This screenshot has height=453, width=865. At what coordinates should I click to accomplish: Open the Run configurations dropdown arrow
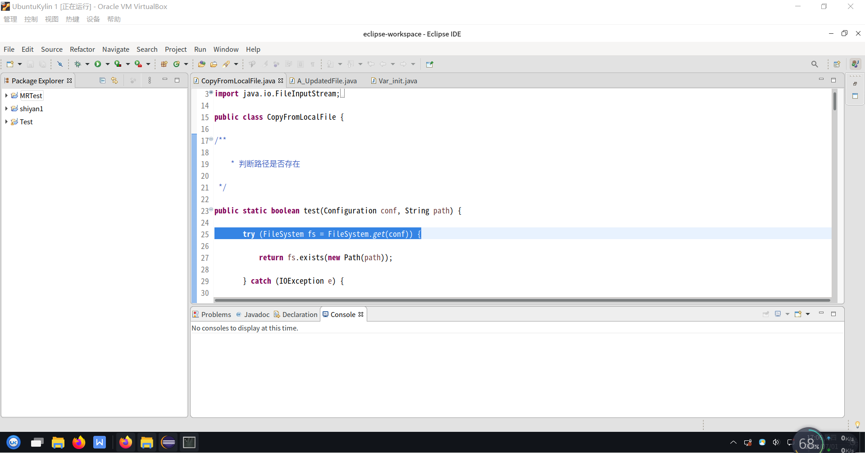(108, 64)
